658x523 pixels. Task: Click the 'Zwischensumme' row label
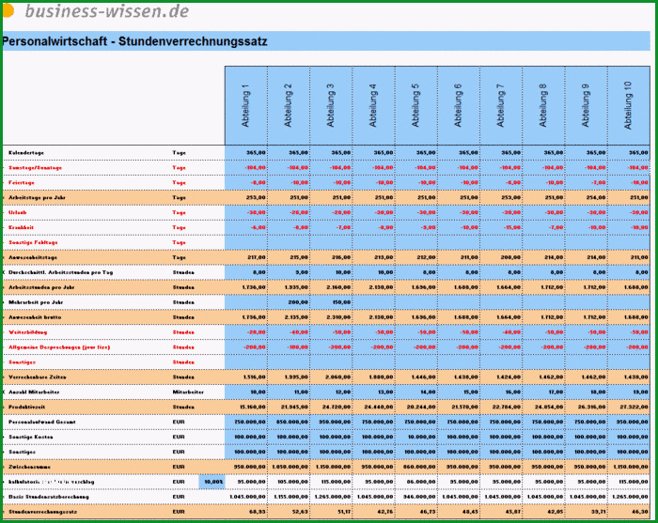click(x=29, y=467)
